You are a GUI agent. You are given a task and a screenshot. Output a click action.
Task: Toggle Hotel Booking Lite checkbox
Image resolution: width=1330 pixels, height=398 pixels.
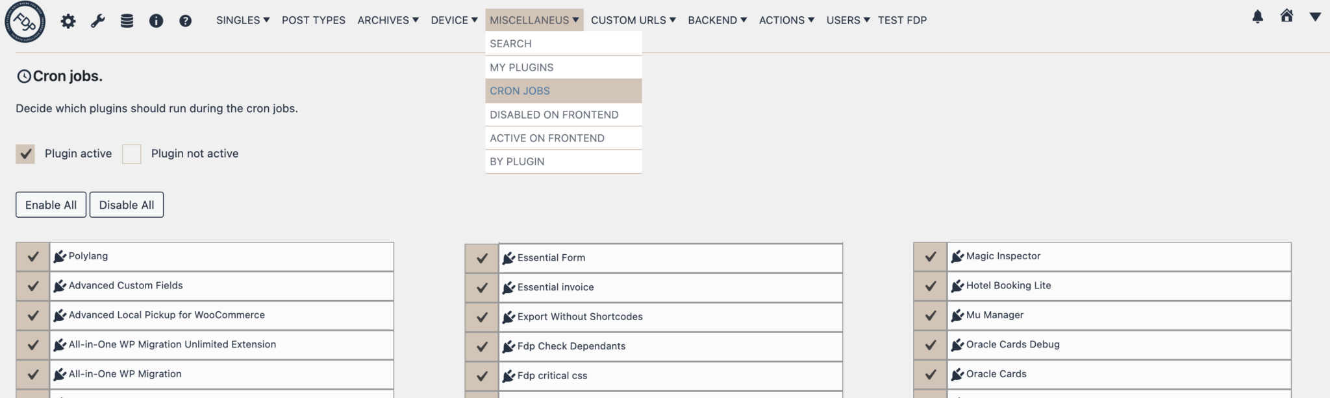tap(931, 286)
